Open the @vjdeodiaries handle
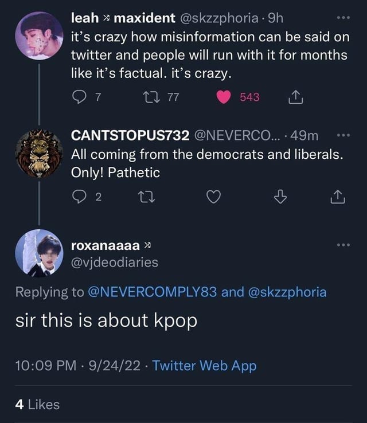Viewport: 367px width, 423px height. [x=114, y=262]
